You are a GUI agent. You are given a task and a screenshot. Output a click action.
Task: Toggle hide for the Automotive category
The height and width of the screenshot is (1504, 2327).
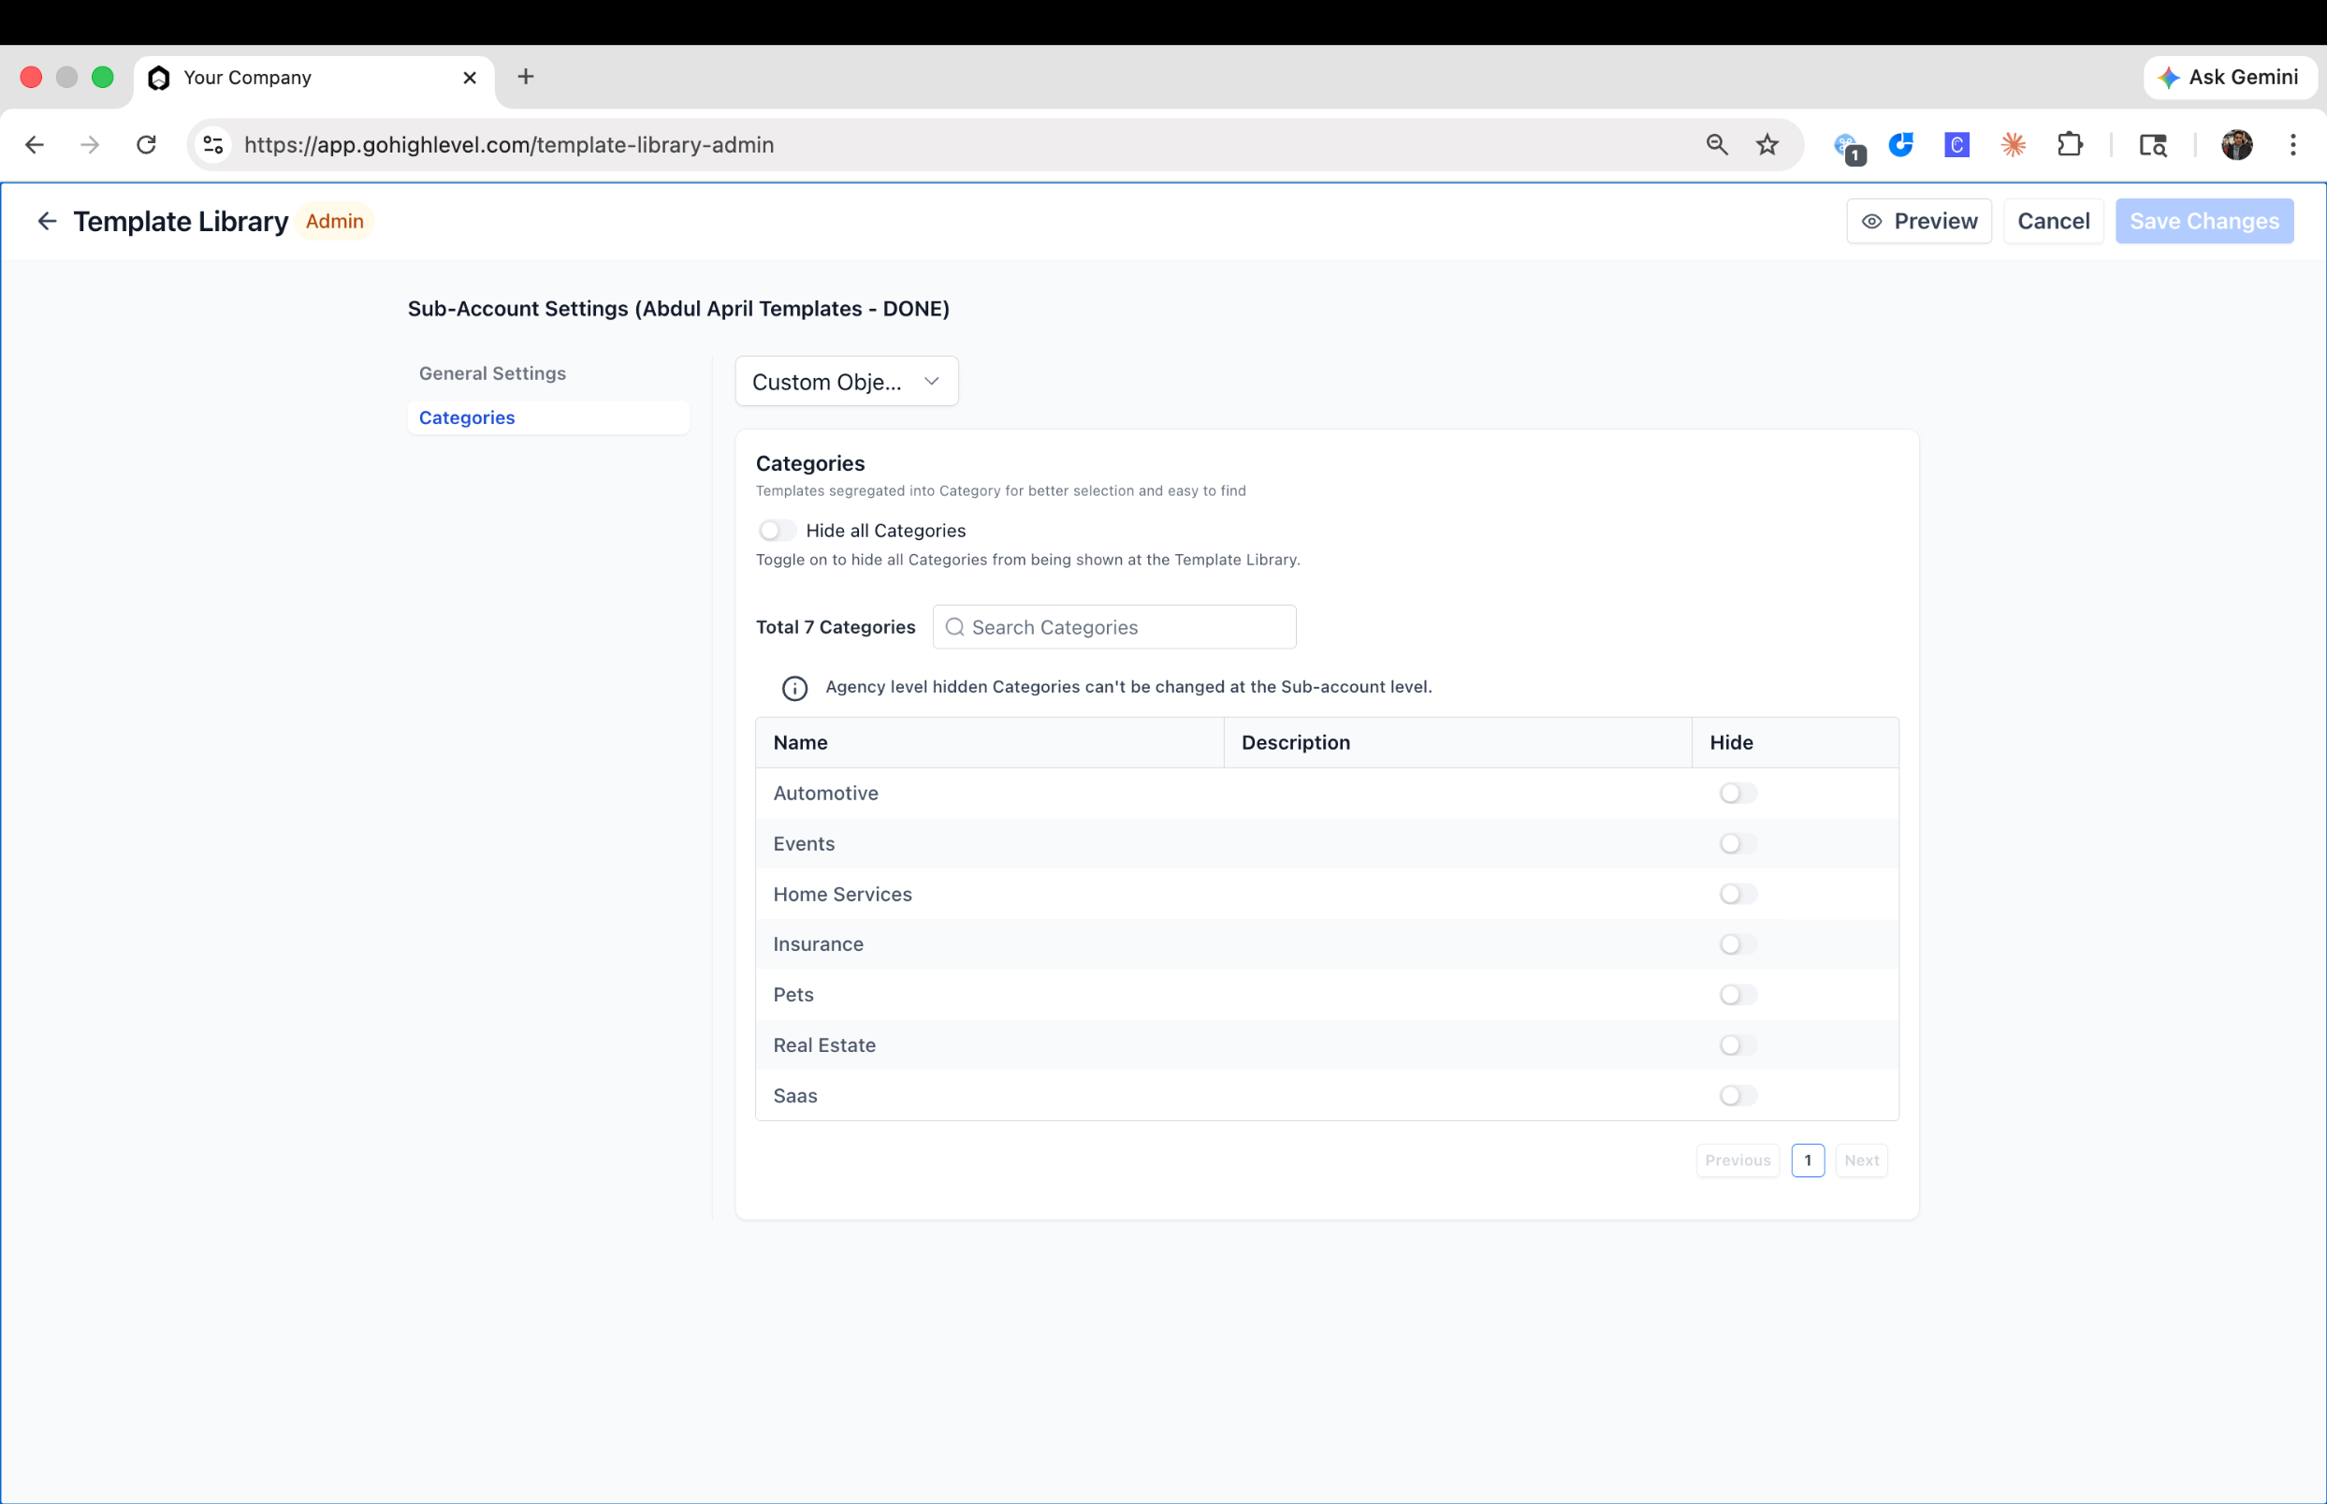pyautogui.click(x=1738, y=793)
